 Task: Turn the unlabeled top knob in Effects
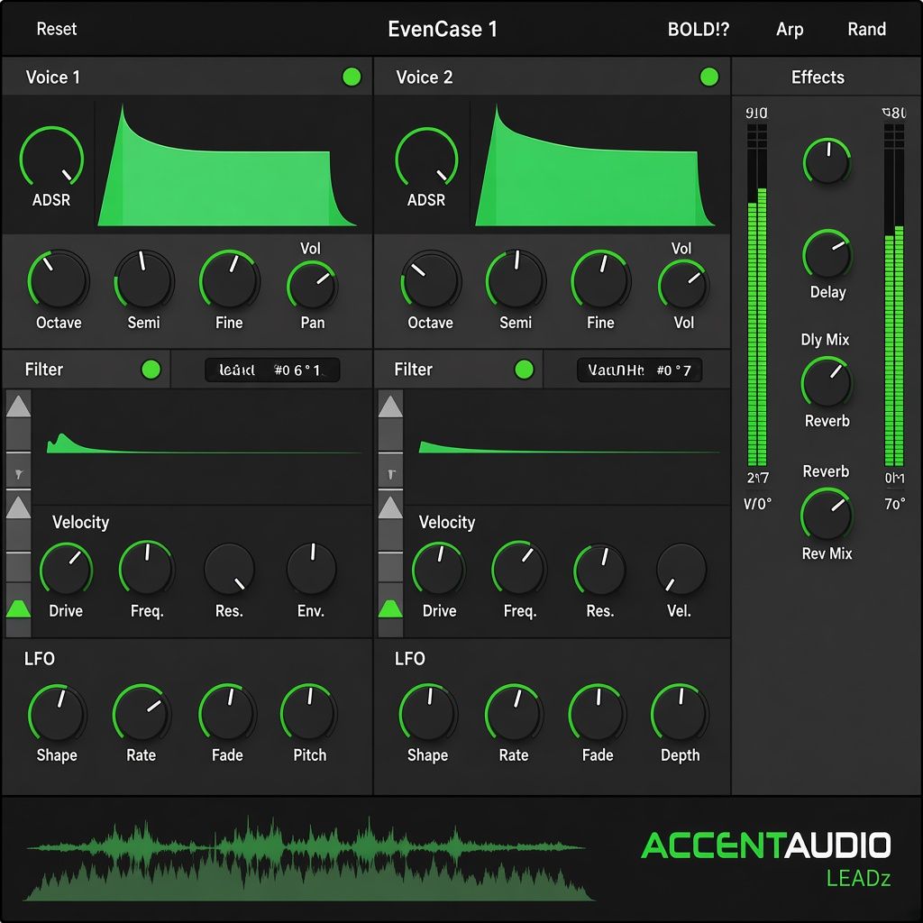point(827,161)
